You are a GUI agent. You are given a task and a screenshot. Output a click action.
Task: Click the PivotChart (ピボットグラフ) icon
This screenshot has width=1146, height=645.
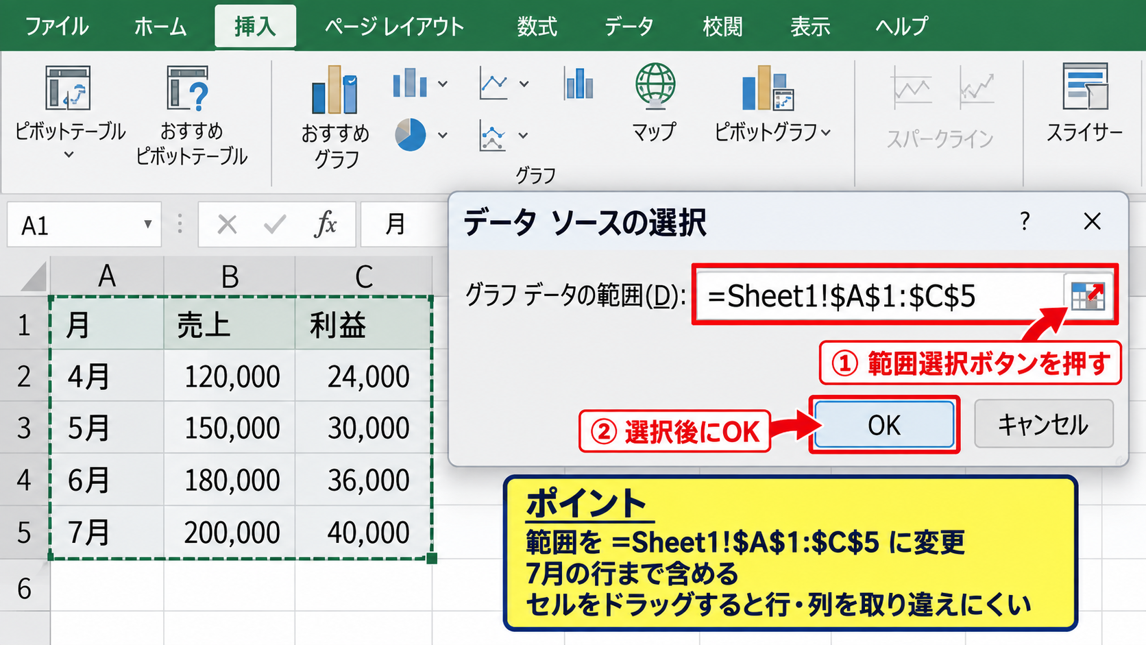[x=768, y=88]
